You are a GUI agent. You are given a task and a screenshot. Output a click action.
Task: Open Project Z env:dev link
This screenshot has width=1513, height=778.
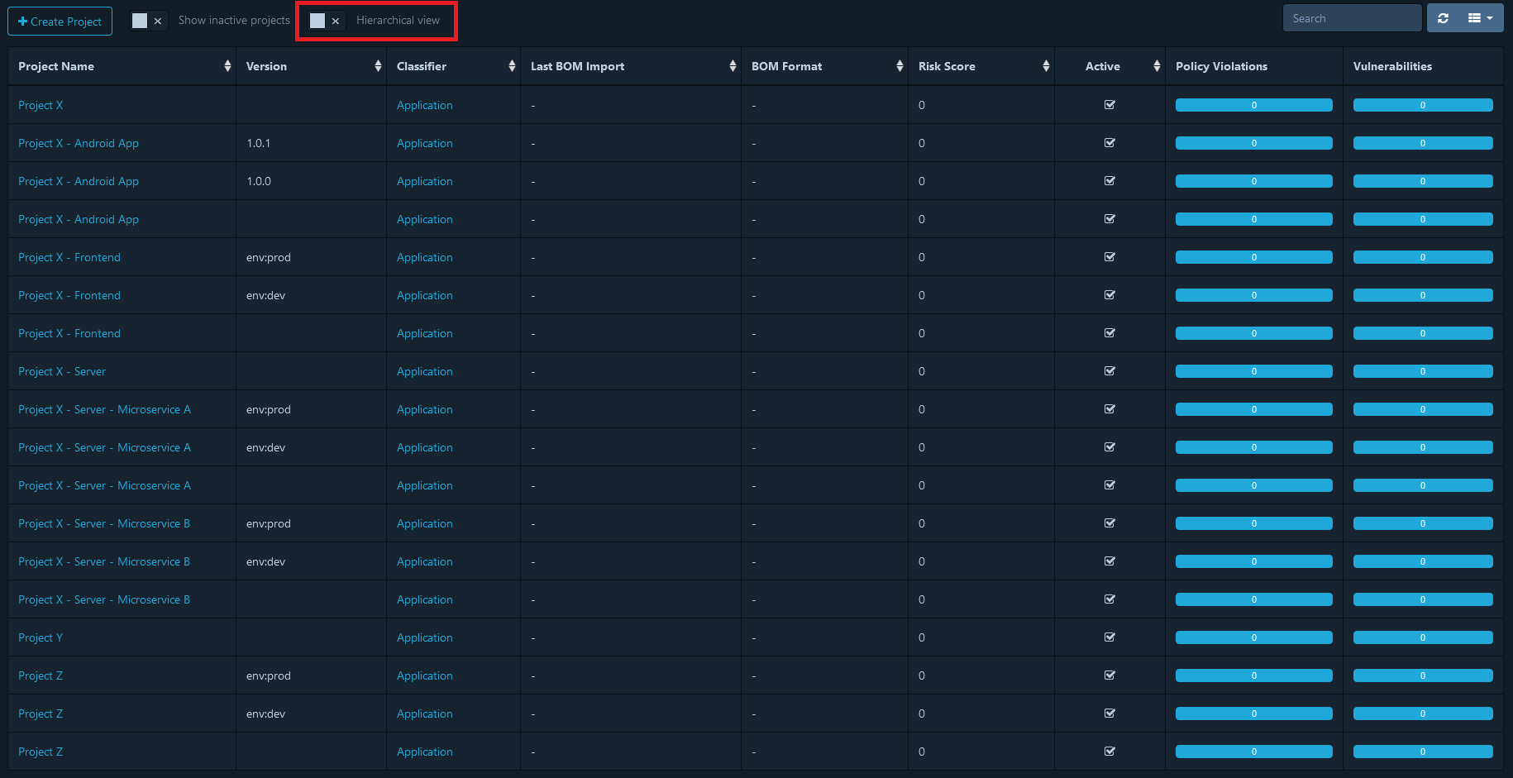[41, 714]
